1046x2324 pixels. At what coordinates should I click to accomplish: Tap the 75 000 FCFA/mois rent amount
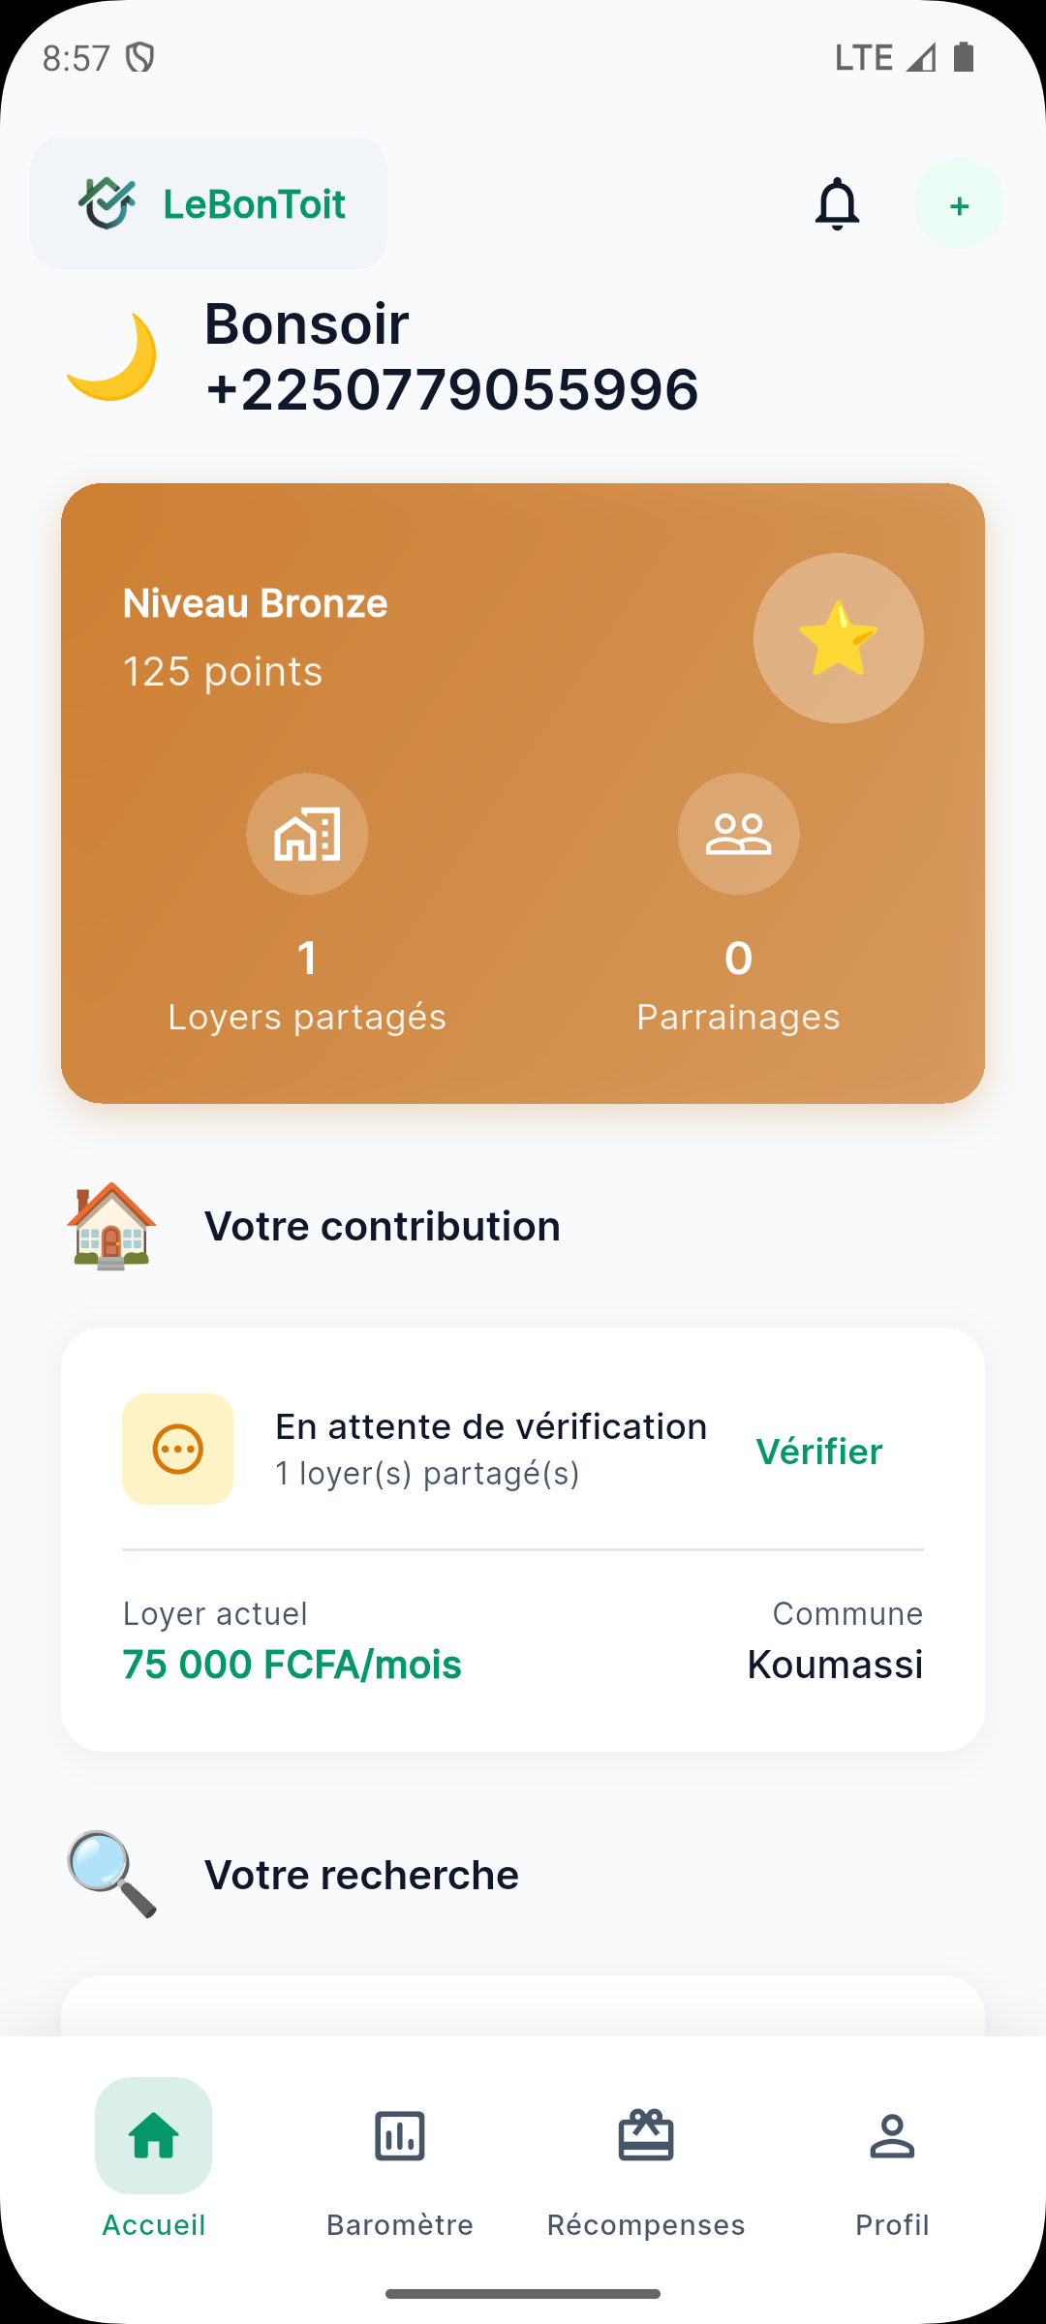[292, 1665]
